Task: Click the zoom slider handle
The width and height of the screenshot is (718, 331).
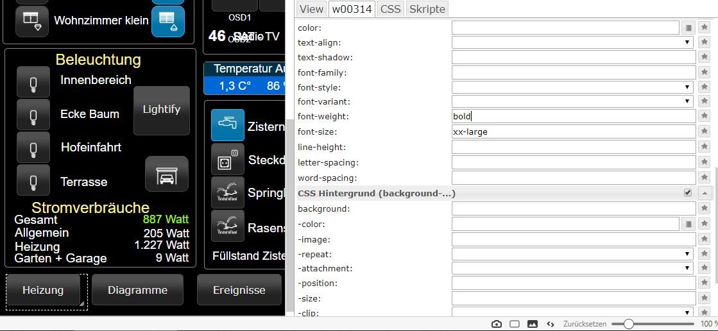Action: coord(629,324)
